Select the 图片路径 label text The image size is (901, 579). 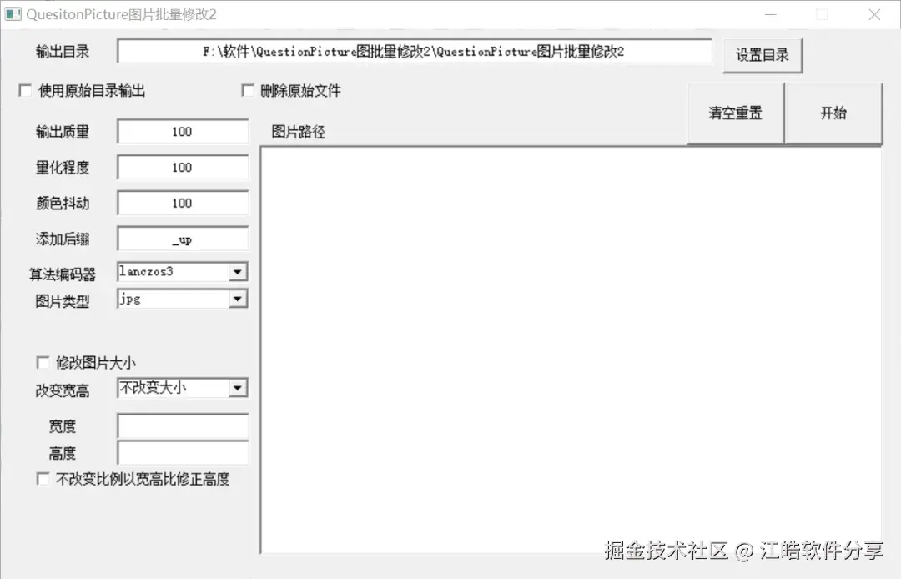[298, 132]
